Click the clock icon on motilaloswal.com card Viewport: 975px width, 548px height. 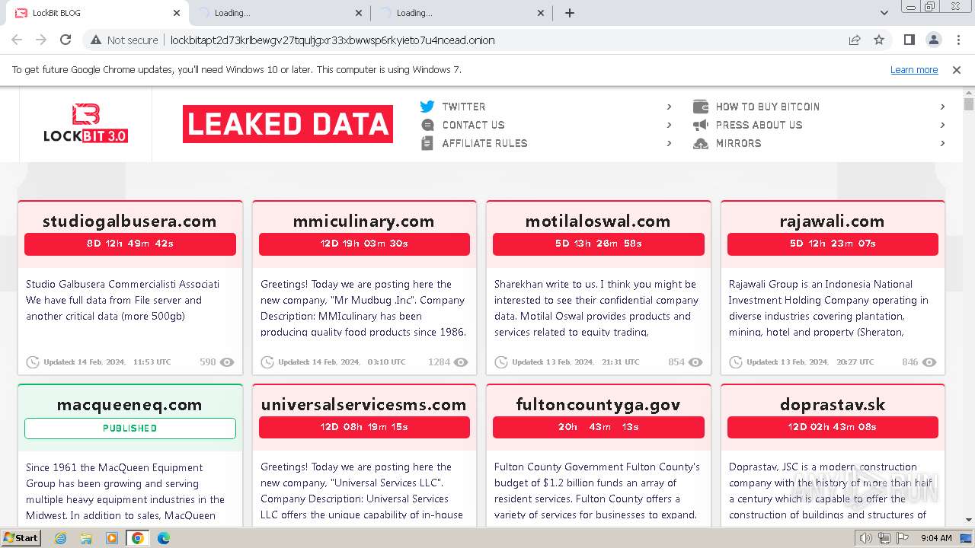(501, 362)
